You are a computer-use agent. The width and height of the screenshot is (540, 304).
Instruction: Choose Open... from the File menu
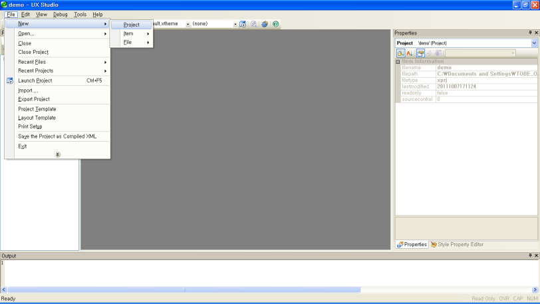(x=57, y=34)
